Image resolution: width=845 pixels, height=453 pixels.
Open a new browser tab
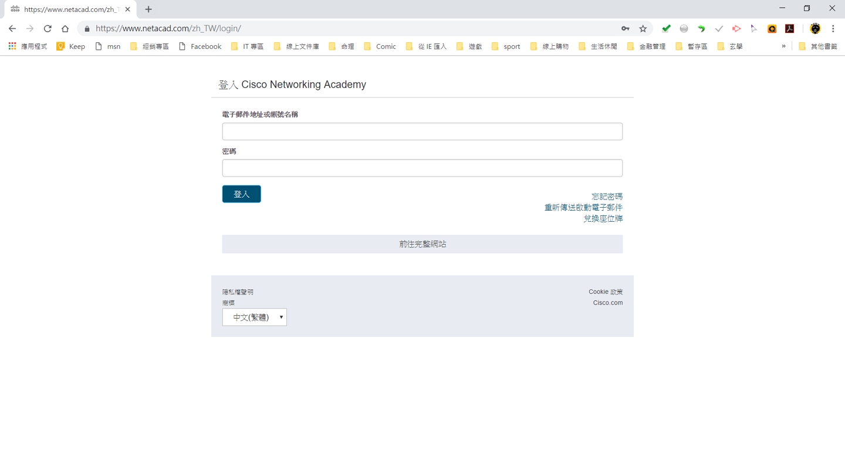point(148,9)
